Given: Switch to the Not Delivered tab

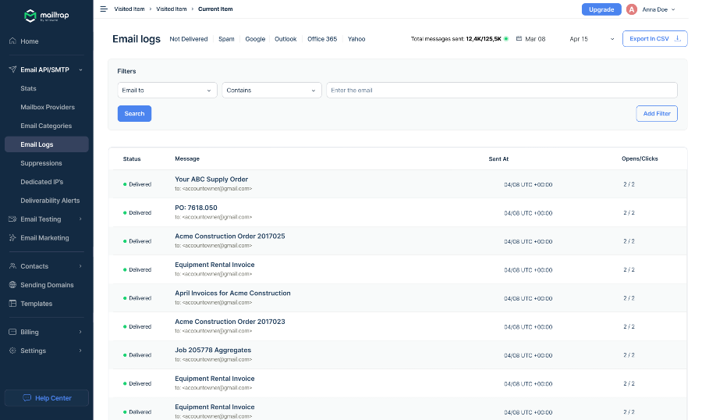Looking at the screenshot, I should [189, 39].
